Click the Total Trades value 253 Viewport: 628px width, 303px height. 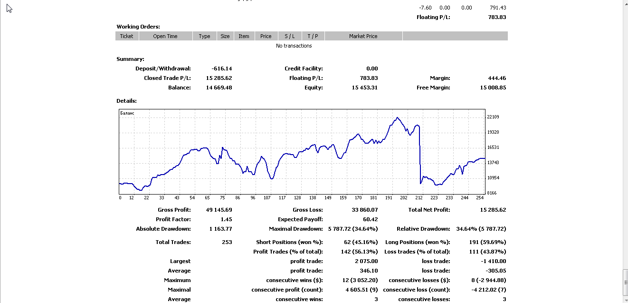(227, 242)
